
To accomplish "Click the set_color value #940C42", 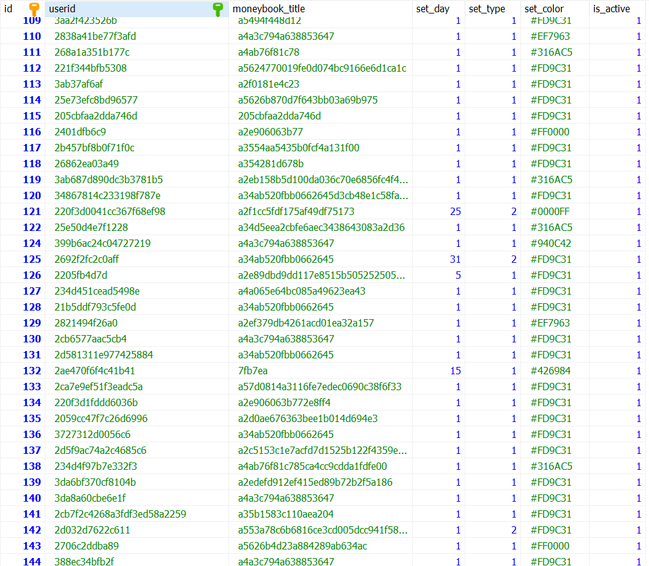I will click(550, 243).
